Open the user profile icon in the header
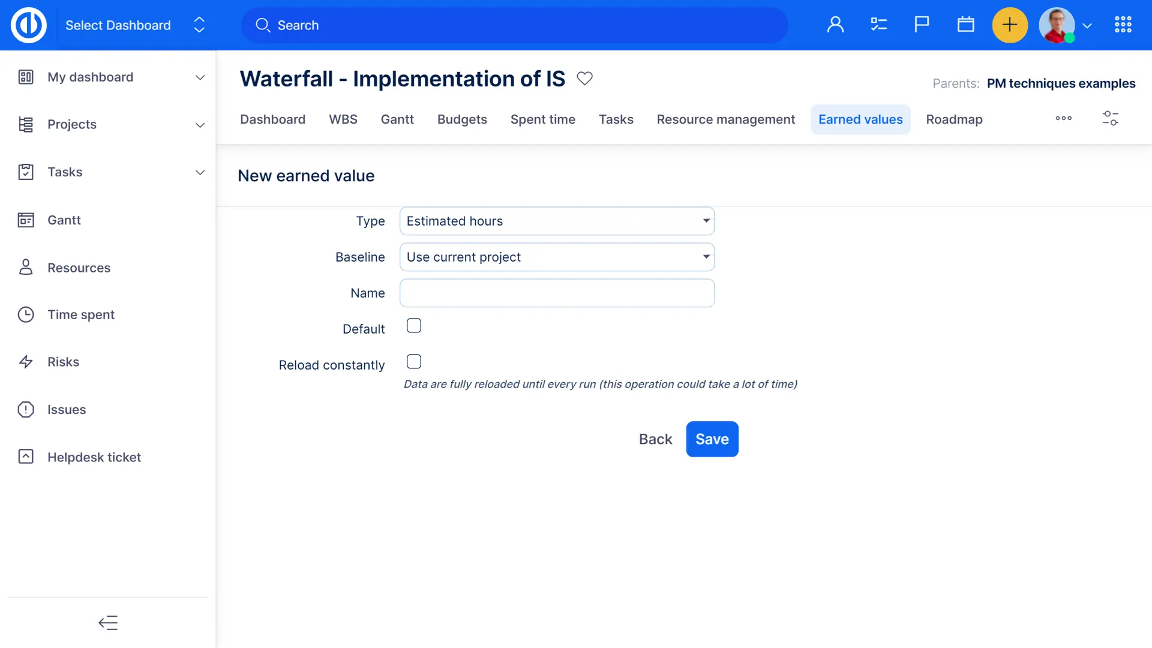 (x=835, y=25)
